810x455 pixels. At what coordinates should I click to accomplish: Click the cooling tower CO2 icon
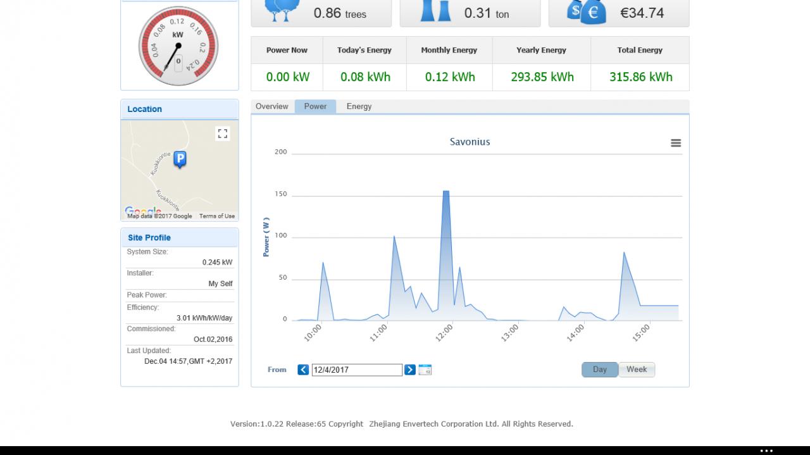(435, 9)
